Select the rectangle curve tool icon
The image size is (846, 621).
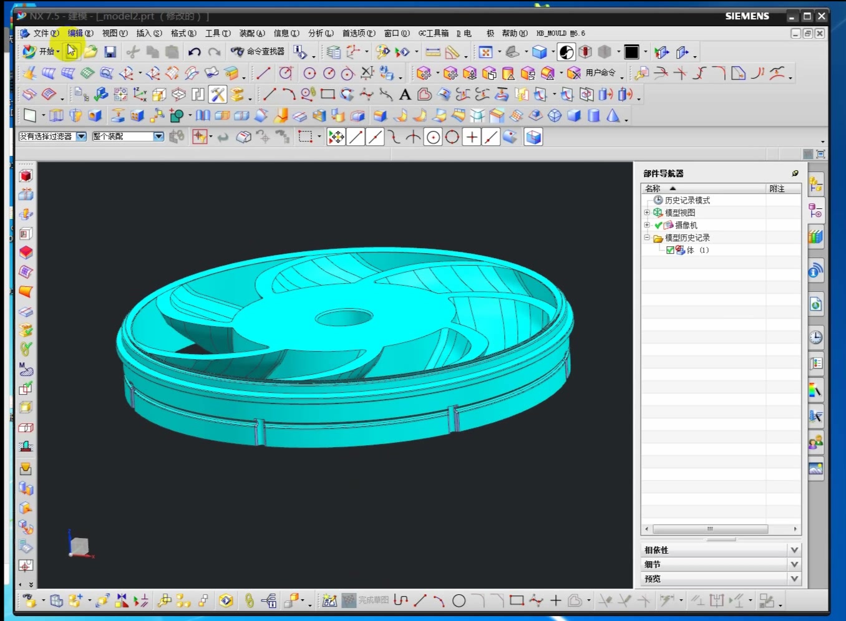click(x=328, y=95)
